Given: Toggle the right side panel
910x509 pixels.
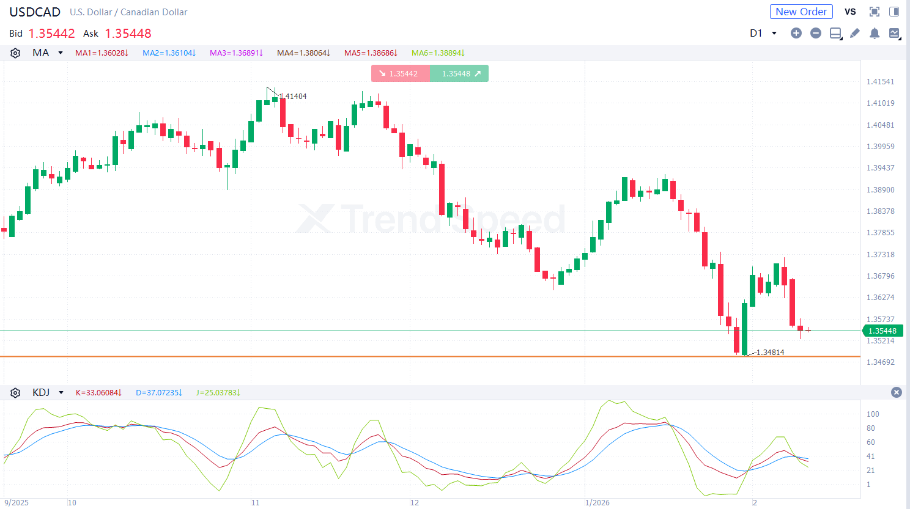Looking at the screenshot, I should pos(894,12).
